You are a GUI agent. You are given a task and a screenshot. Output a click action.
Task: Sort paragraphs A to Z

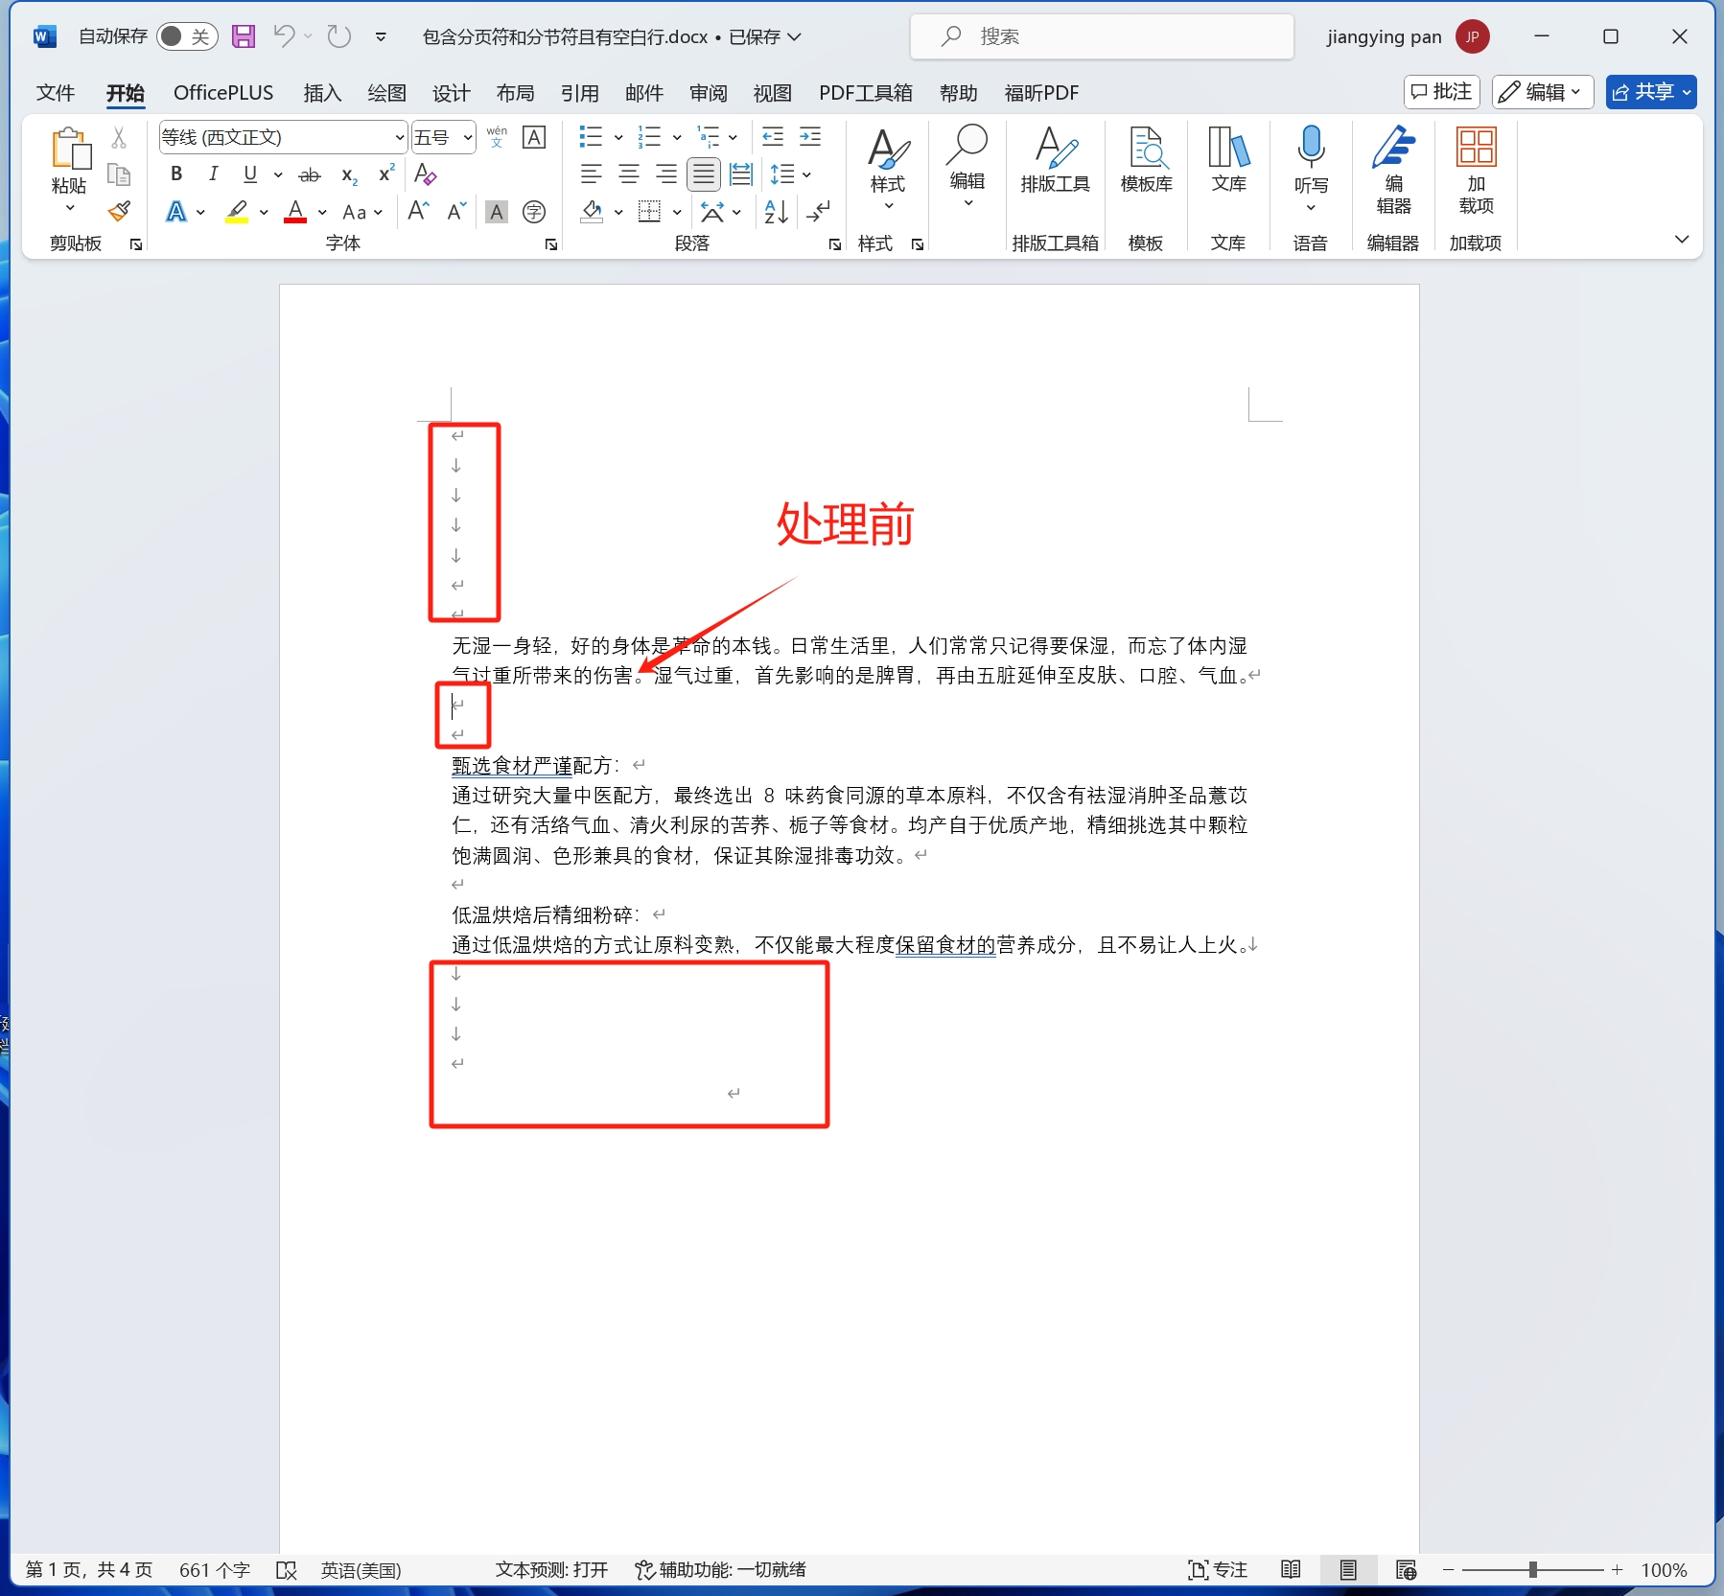tap(776, 211)
